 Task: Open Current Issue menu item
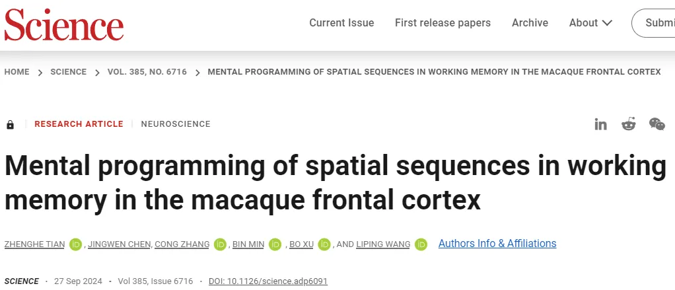(x=342, y=23)
